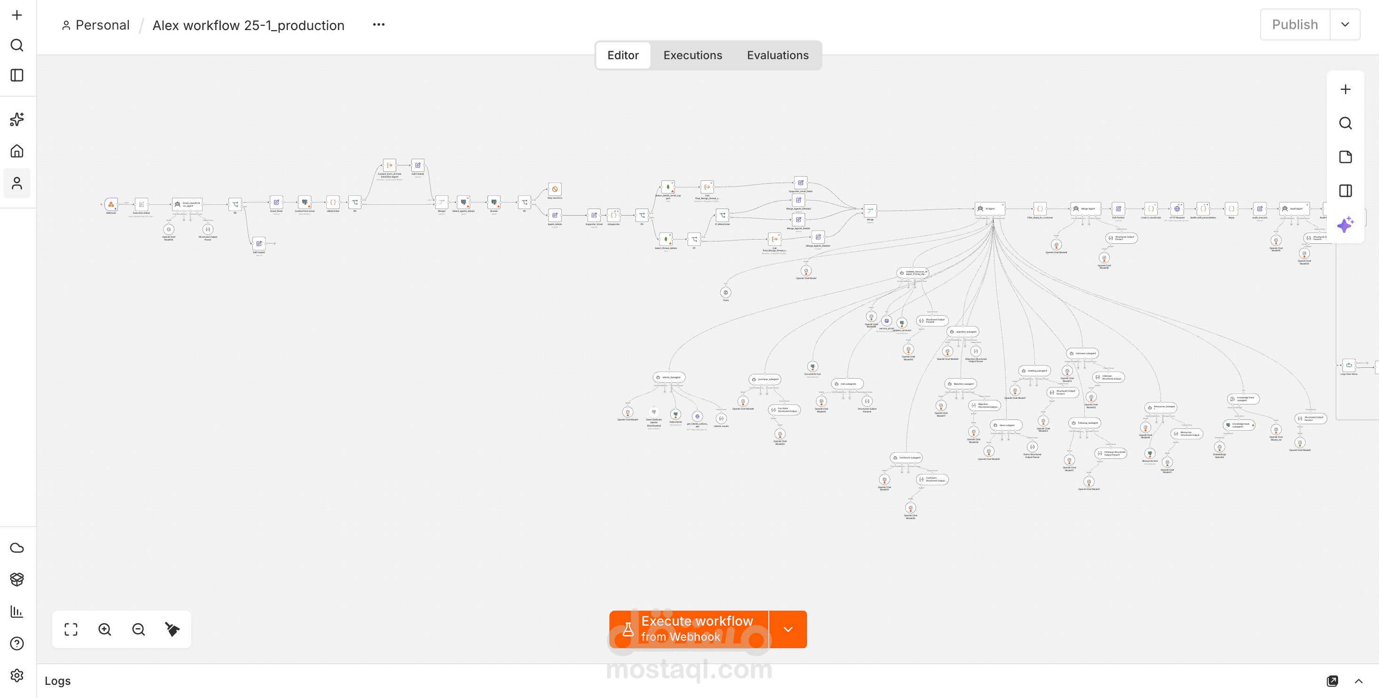The width and height of the screenshot is (1379, 698).
Task: Tidy up the workflow with the broom icon
Action: coord(172,629)
